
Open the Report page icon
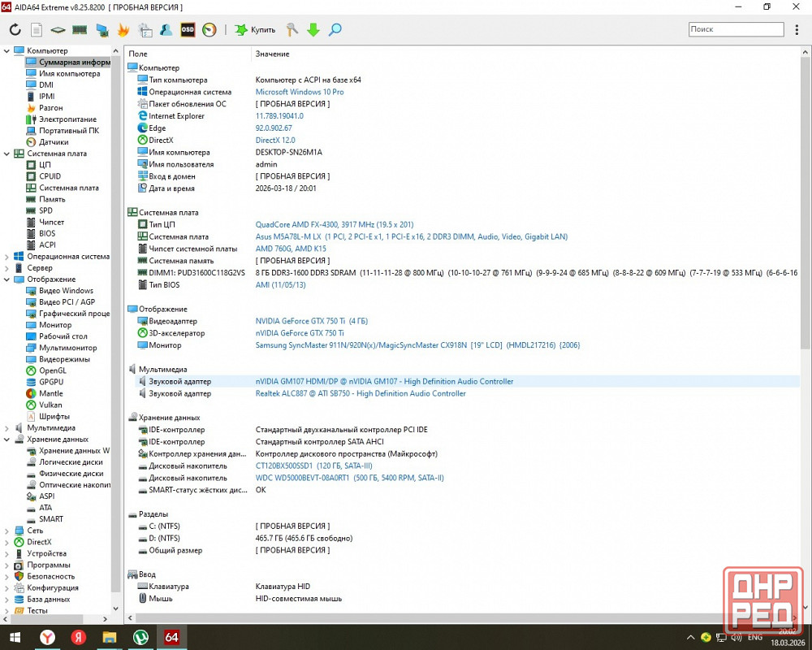pos(37,30)
